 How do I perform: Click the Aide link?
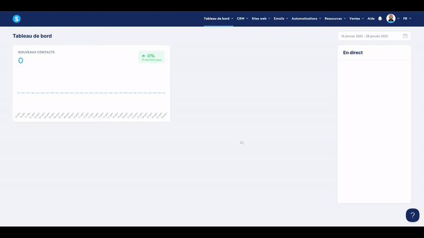[370, 19]
